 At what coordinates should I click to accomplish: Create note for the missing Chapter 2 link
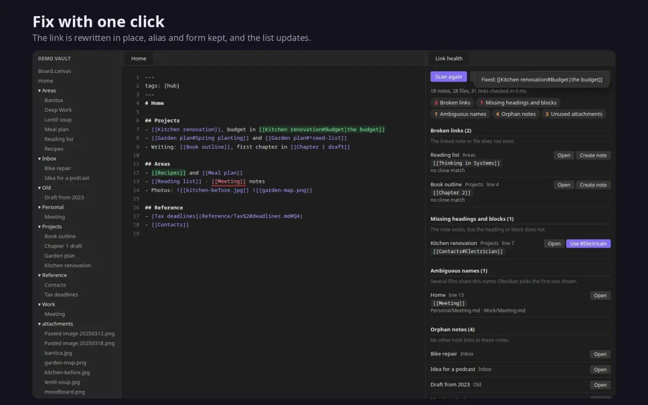click(x=593, y=185)
